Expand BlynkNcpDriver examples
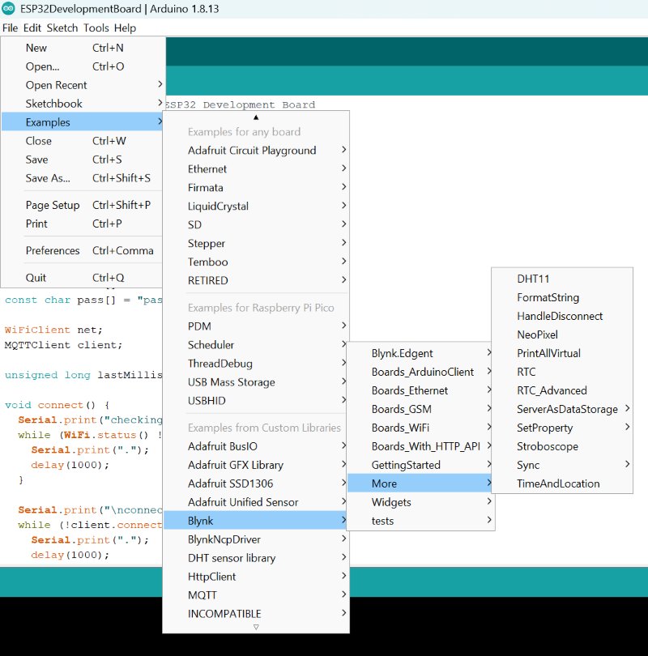The width and height of the screenshot is (648, 656). pyautogui.click(x=256, y=539)
